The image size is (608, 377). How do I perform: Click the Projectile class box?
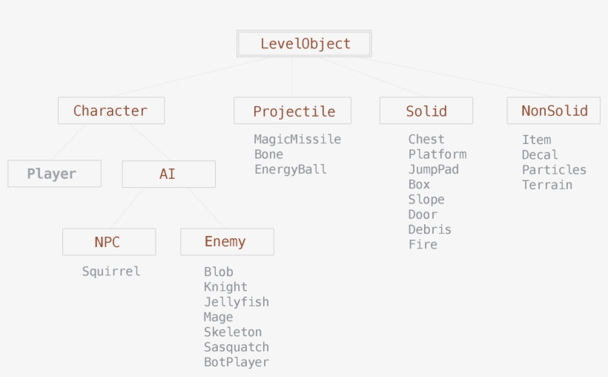(x=293, y=111)
